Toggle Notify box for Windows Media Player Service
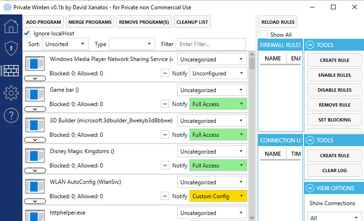 pyautogui.click(x=165, y=74)
